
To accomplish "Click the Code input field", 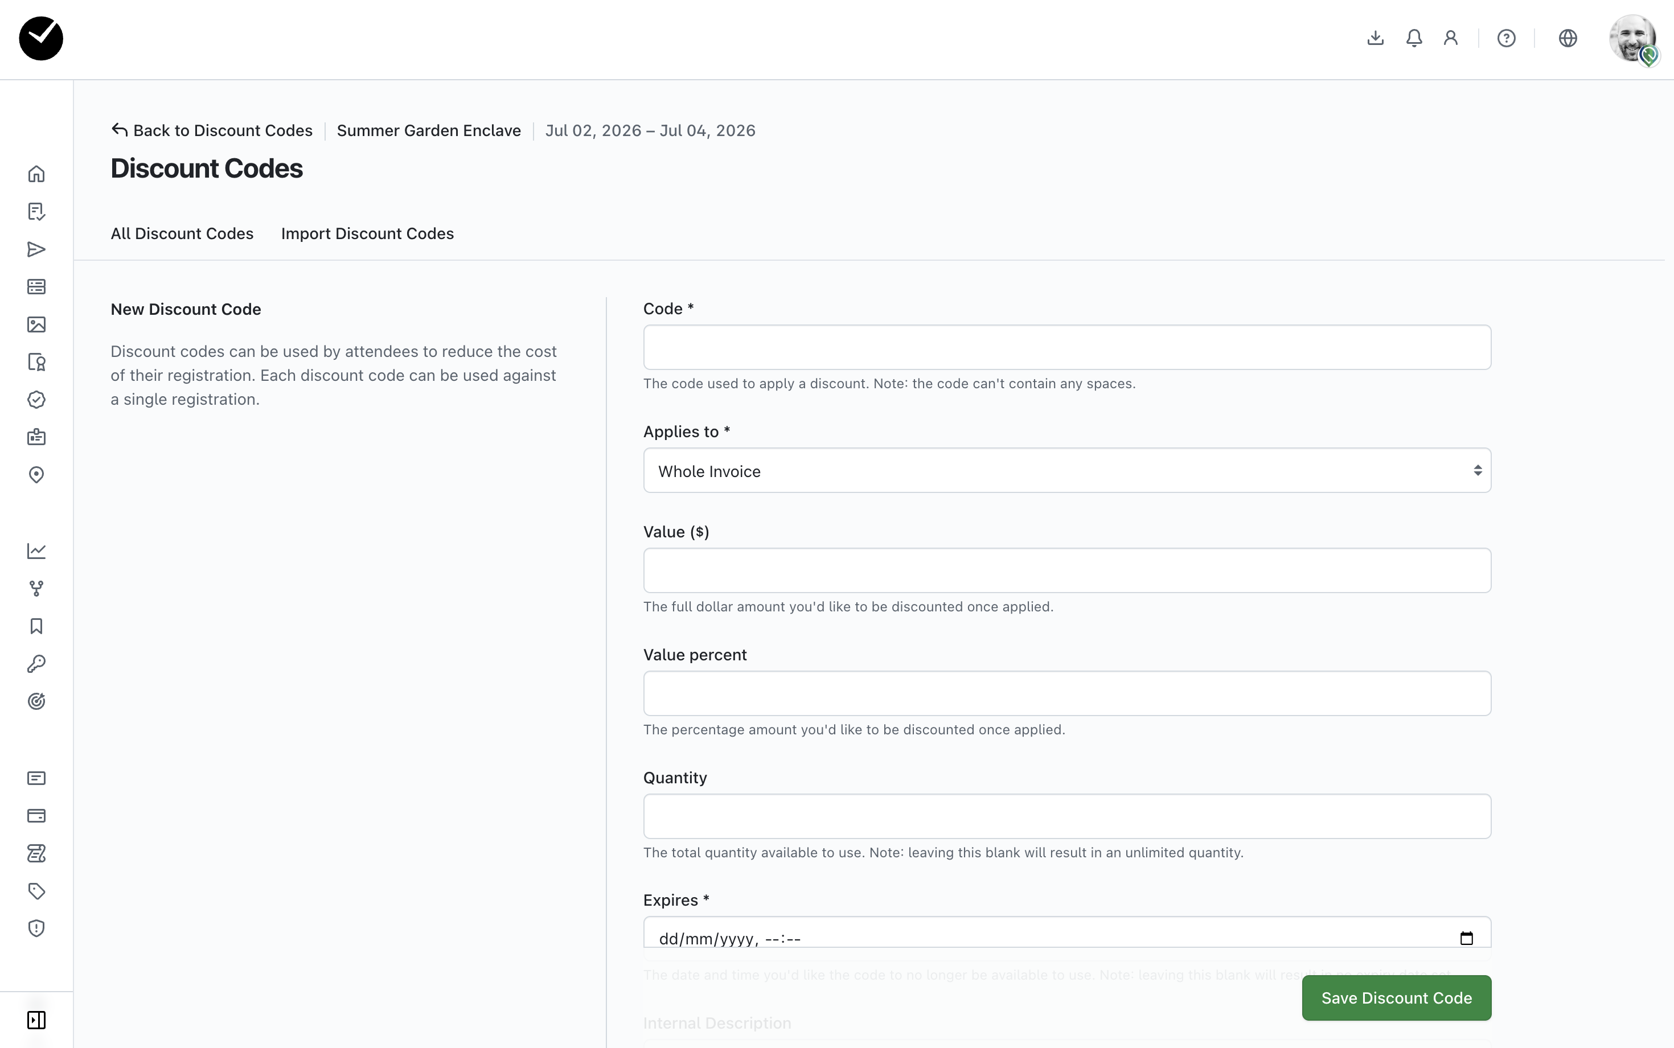I will pos(1067,347).
